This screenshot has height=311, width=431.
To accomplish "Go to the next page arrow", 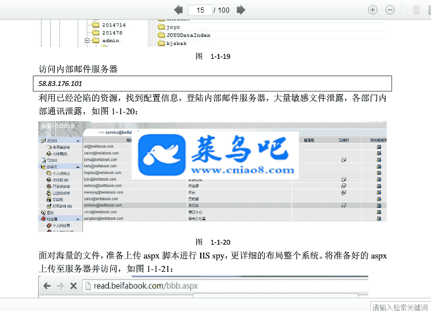I will [241, 10].
